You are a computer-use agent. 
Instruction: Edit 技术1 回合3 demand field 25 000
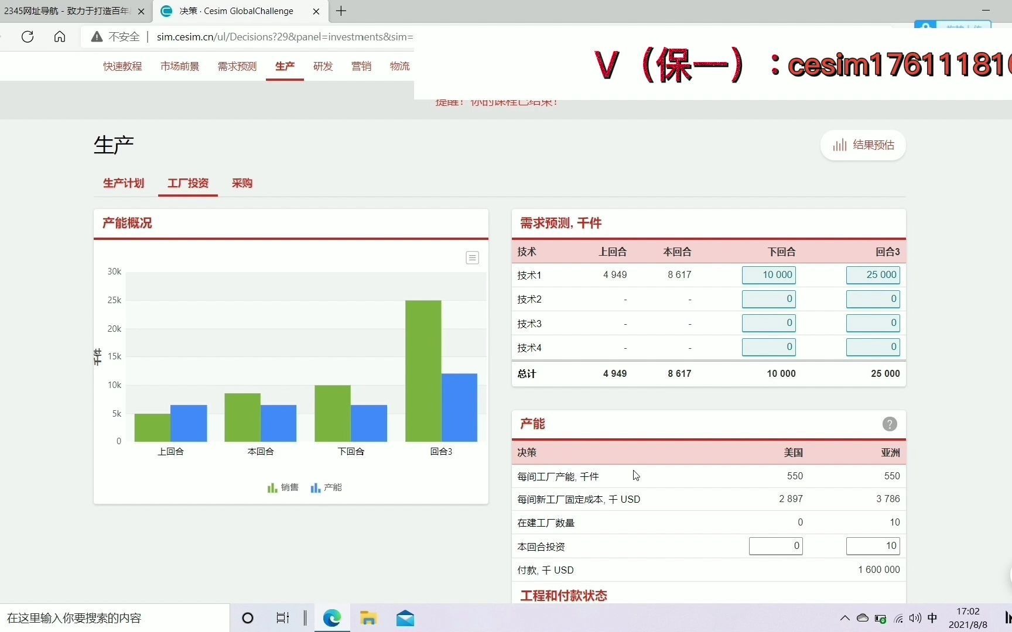[x=873, y=275]
